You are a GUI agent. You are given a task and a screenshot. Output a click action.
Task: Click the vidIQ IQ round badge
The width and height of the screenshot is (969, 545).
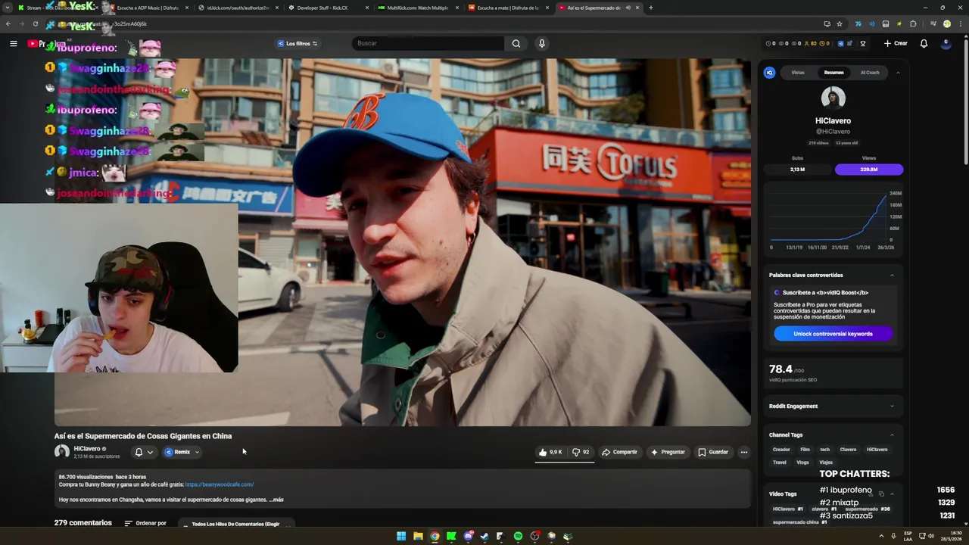[x=769, y=73]
